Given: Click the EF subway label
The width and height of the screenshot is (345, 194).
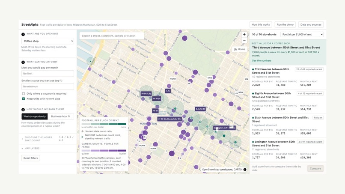Looking at the screenshot, I should point(232,126).
